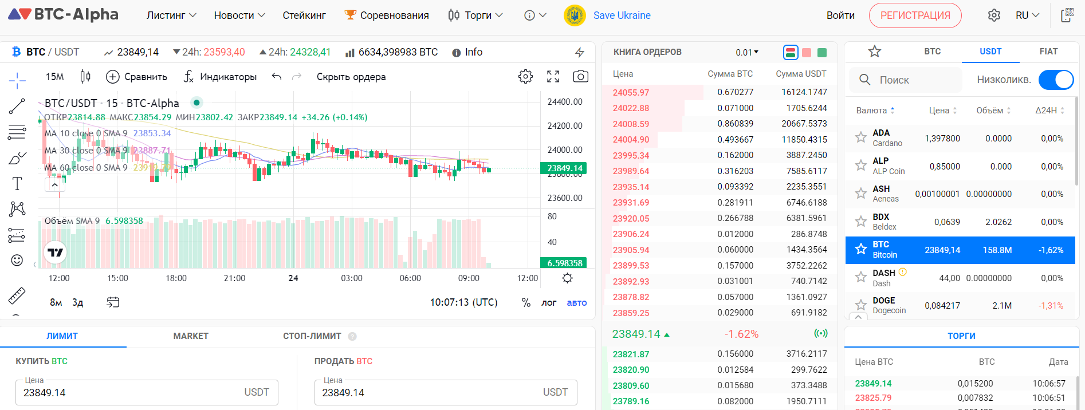Sort market list by Валюта
Viewport: 1085px width, 410px height.
click(x=875, y=111)
